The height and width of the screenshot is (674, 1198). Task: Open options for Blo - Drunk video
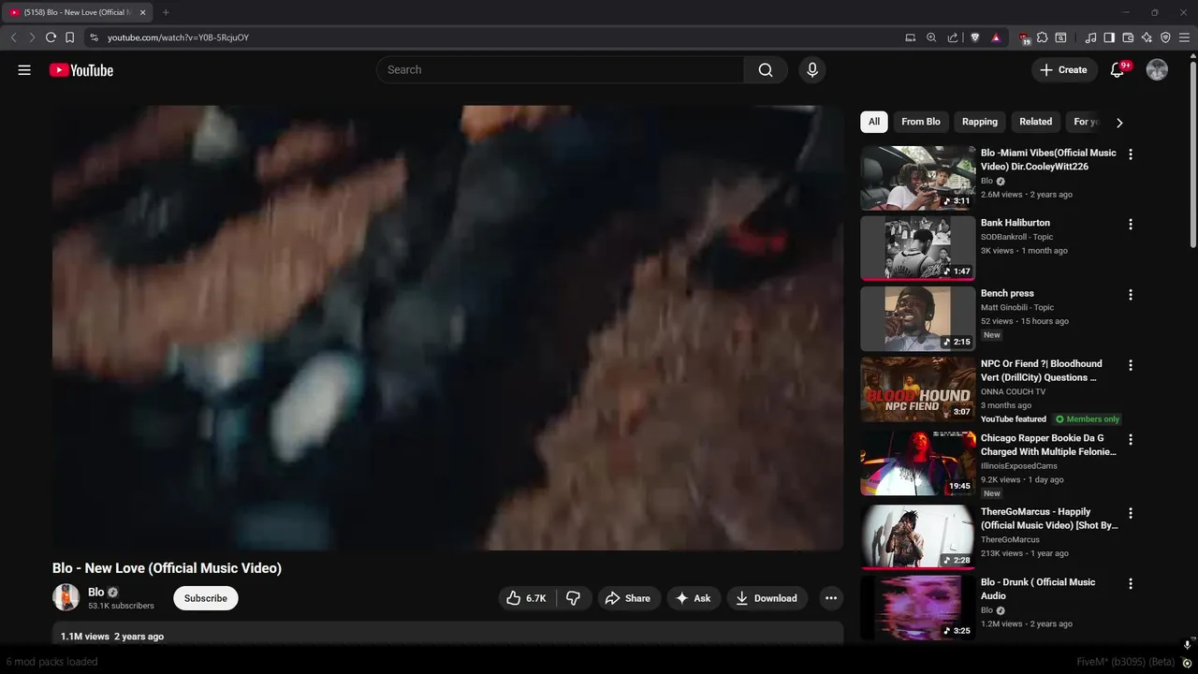click(x=1131, y=583)
